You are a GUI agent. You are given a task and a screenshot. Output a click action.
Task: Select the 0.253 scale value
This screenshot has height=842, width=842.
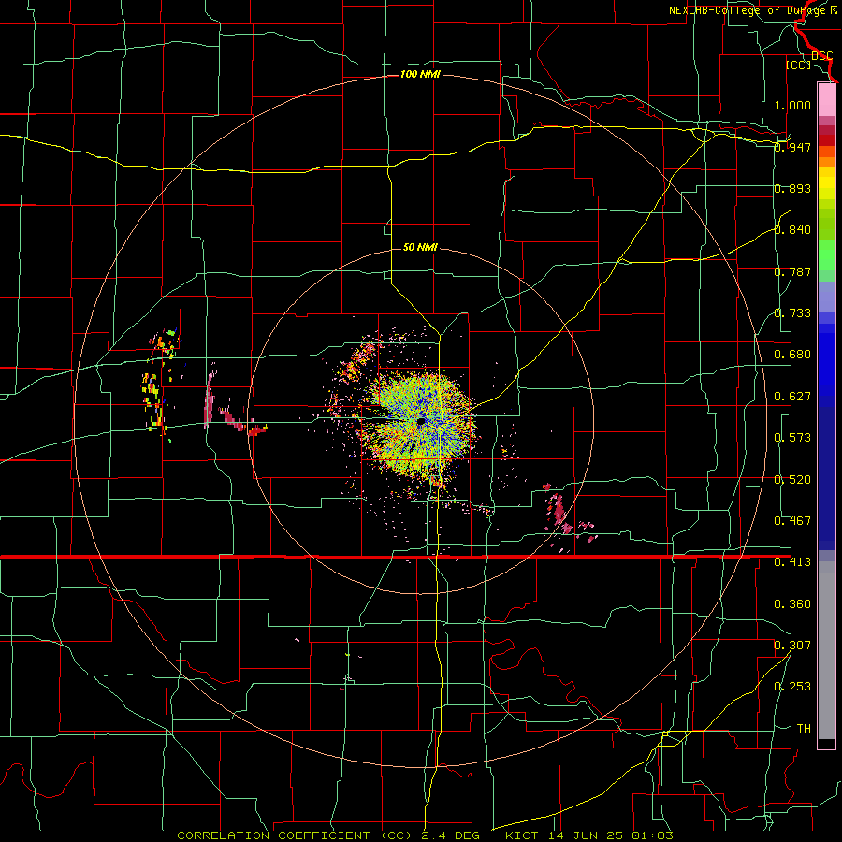792,687
